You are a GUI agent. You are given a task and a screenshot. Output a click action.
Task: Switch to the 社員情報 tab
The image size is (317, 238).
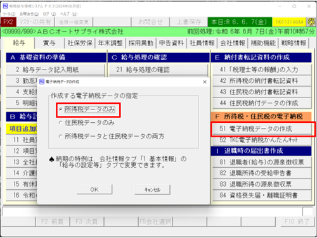click(x=202, y=43)
